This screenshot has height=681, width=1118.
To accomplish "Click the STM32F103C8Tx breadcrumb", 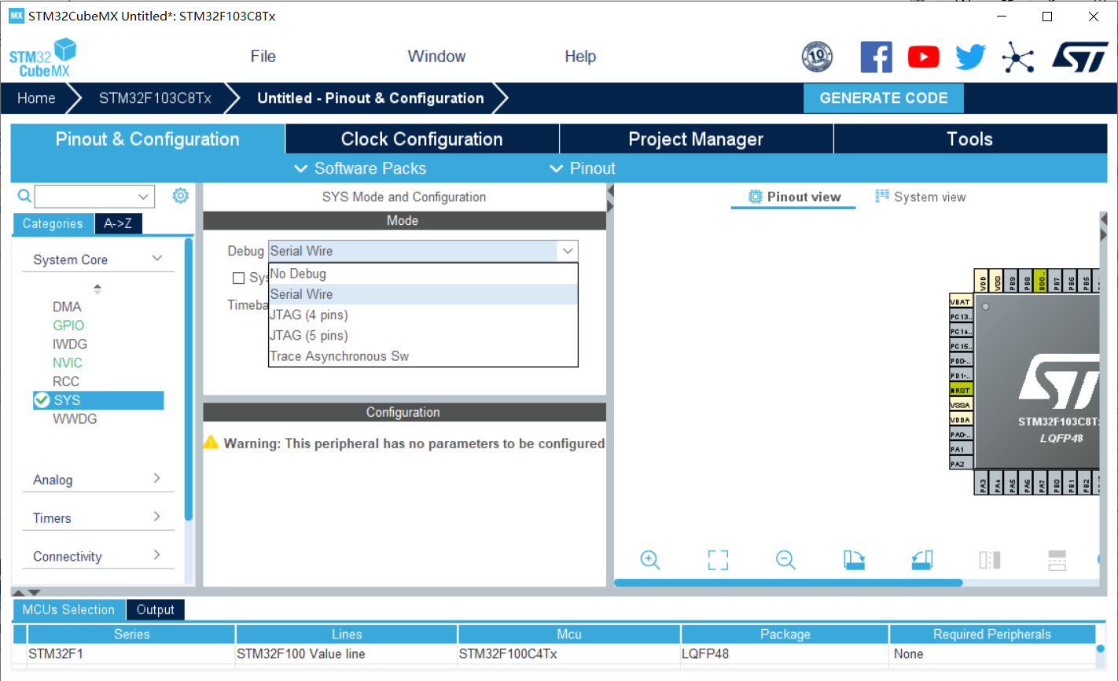I will point(155,98).
